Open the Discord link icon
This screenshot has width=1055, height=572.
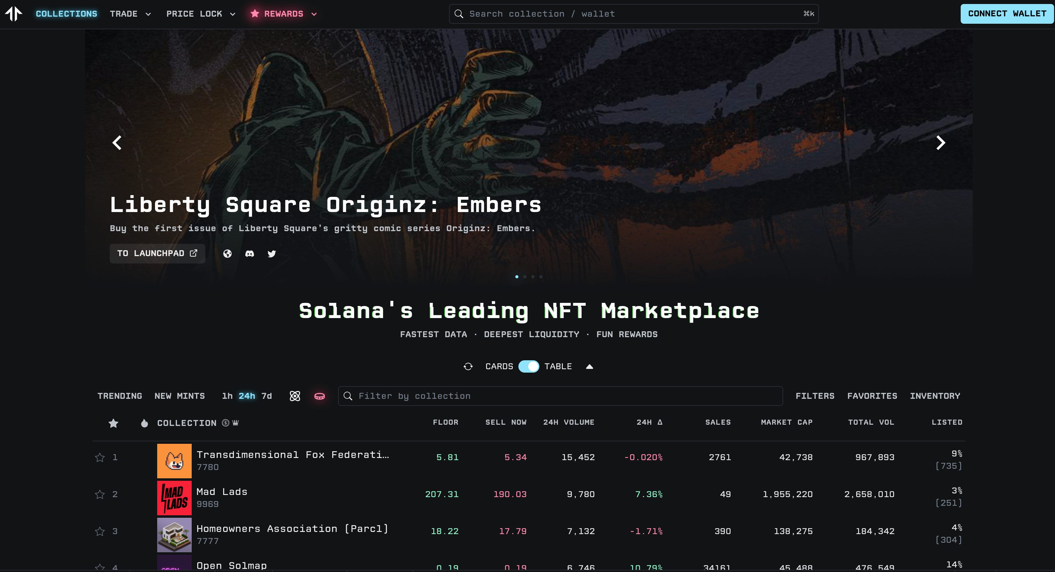[x=249, y=254]
